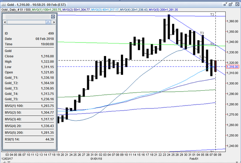Click the red 1,316.00 price marker on the price axis
241x163 pixels.
click(x=232, y=67)
